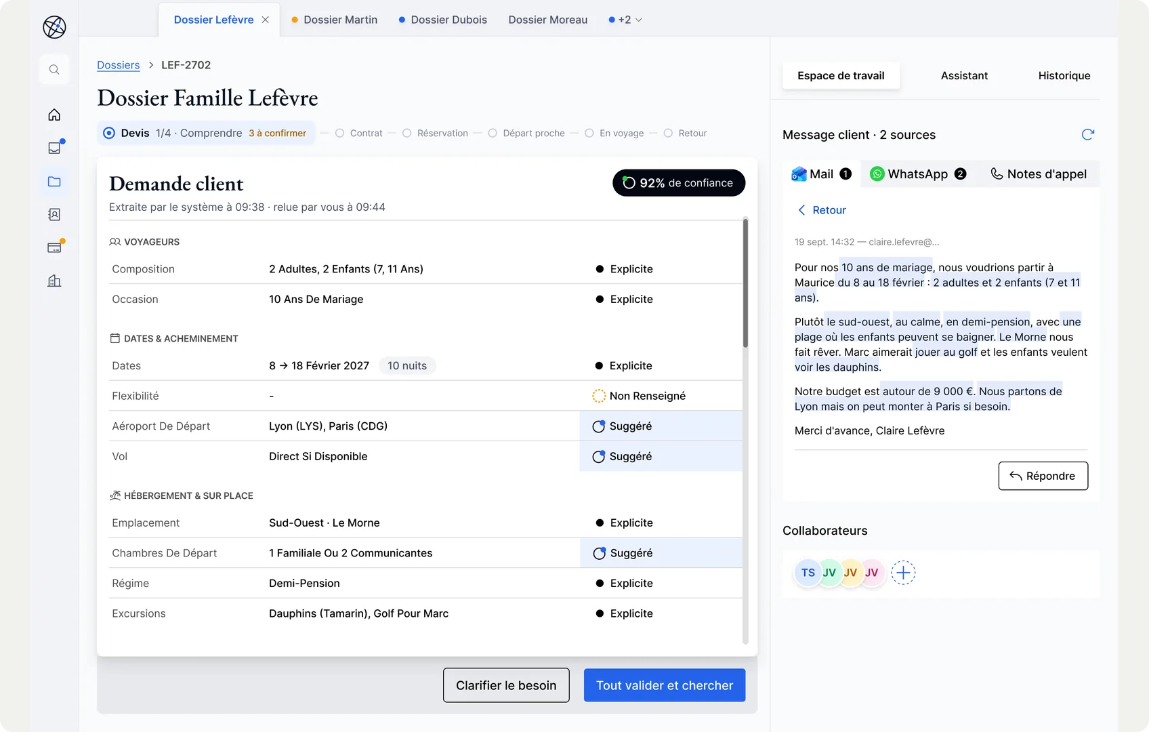Switch to Dossier Moreau tab

[x=548, y=20]
